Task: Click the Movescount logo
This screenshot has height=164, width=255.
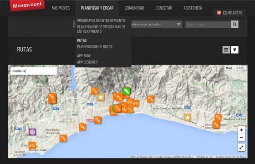Action: (x=27, y=5)
